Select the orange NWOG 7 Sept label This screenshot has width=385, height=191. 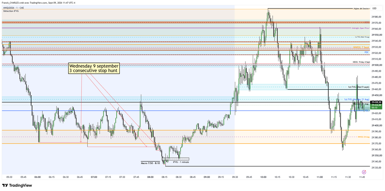point(361,47)
